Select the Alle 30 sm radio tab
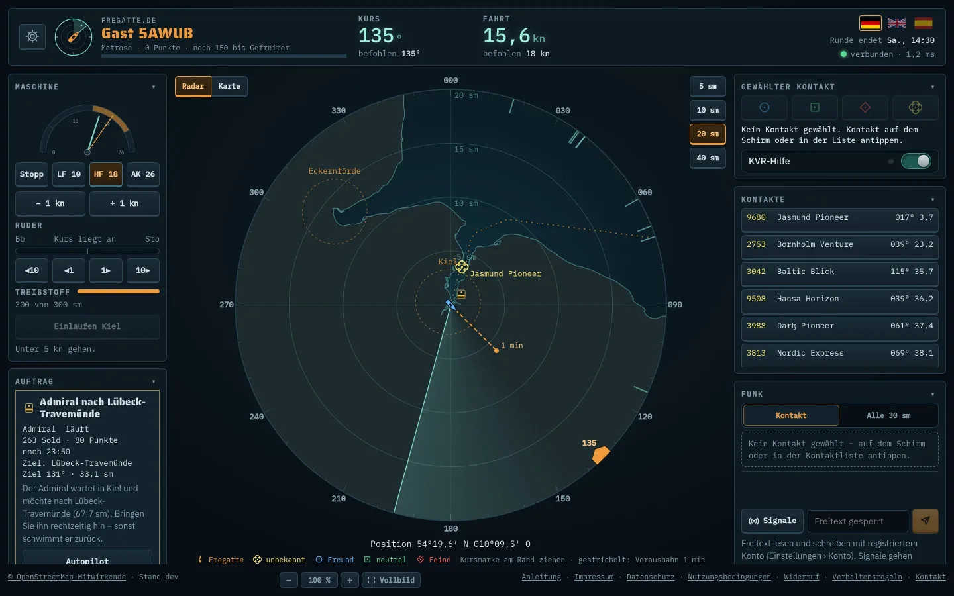Viewport: 954px width, 596px height. pyautogui.click(x=888, y=415)
